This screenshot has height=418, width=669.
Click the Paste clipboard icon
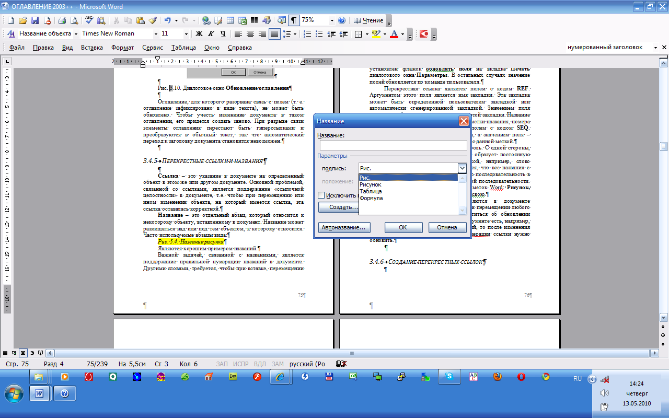[140, 20]
